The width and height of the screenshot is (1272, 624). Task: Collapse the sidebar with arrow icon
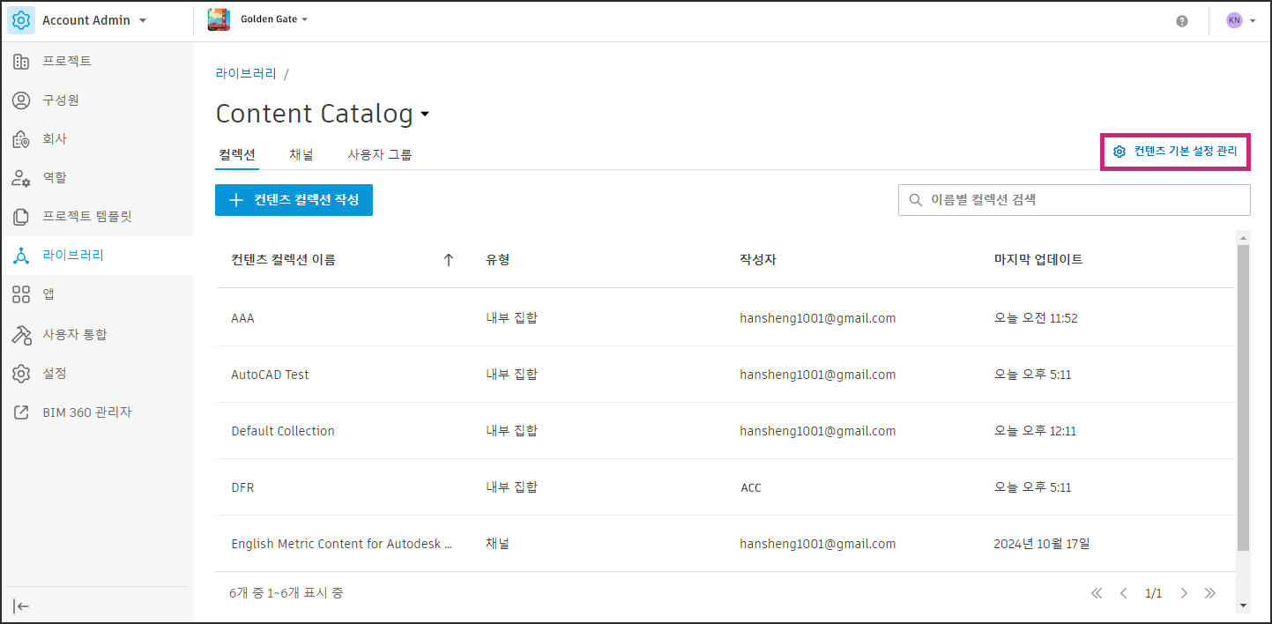pos(22,605)
